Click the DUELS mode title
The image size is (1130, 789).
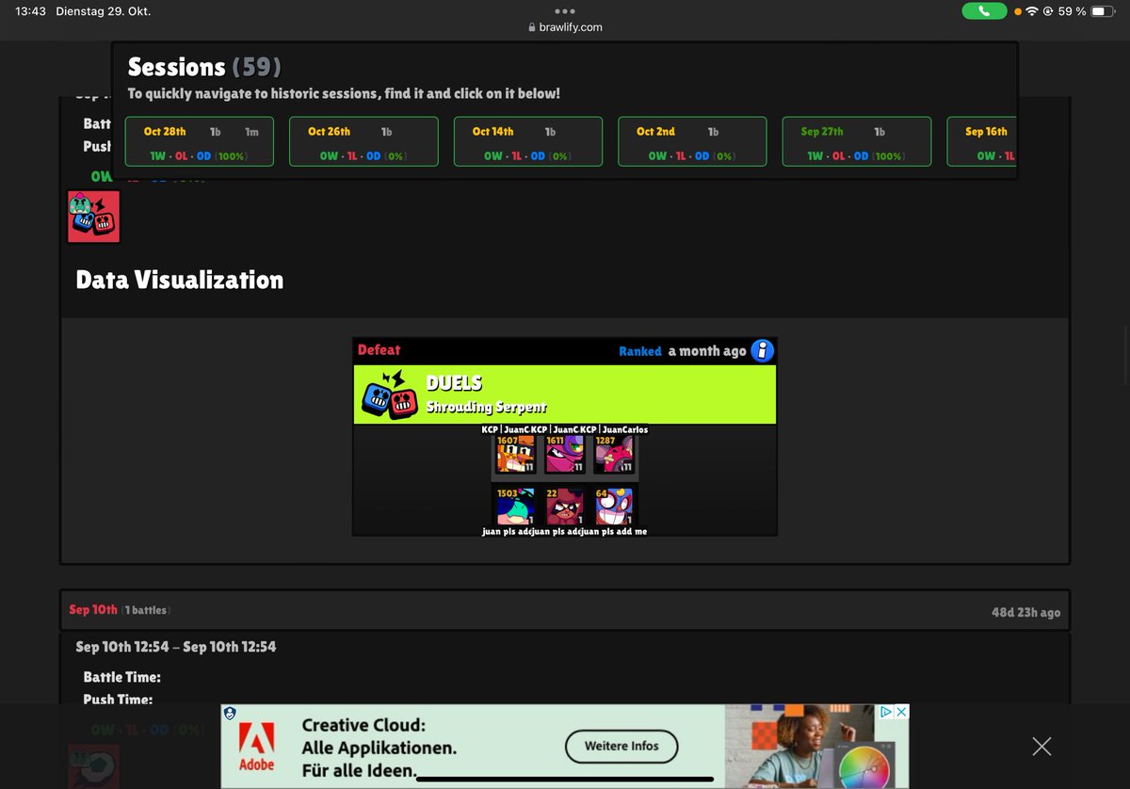(454, 383)
